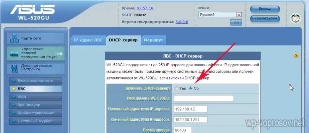Click the starting IP pool field 192.168.1.2
The width and height of the screenshot is (309, 133).
(190, 109)
